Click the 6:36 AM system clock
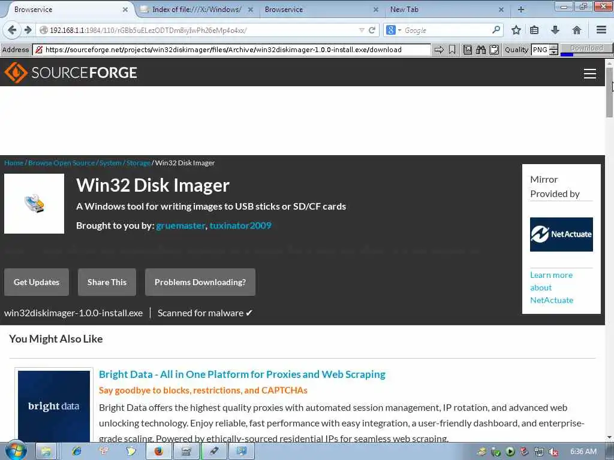Image resolution: width=614 pixels, height=460 pixels. [x=583, y=452]
